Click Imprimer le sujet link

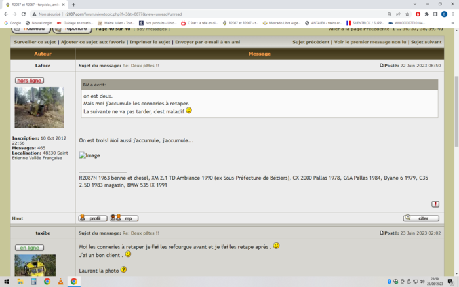150,42
